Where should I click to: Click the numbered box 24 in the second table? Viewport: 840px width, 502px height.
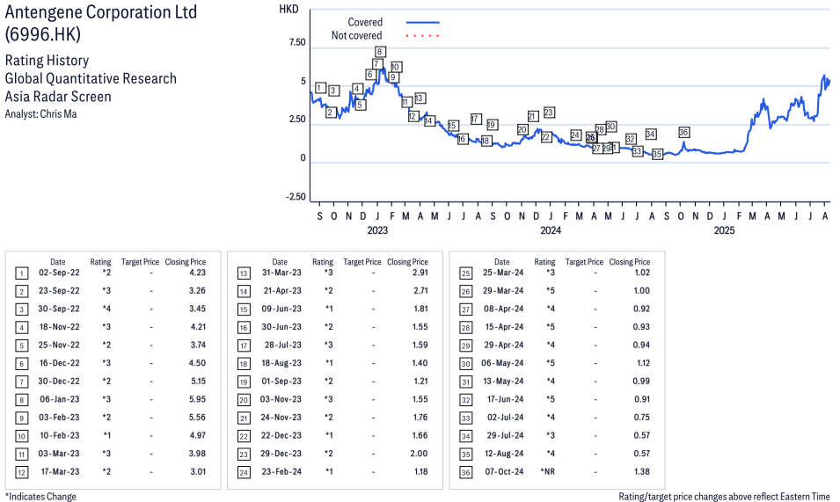(244, 473)
